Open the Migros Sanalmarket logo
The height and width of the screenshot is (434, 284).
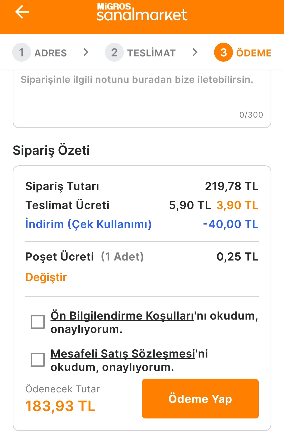pyautogui.click(x=142, y=12)
